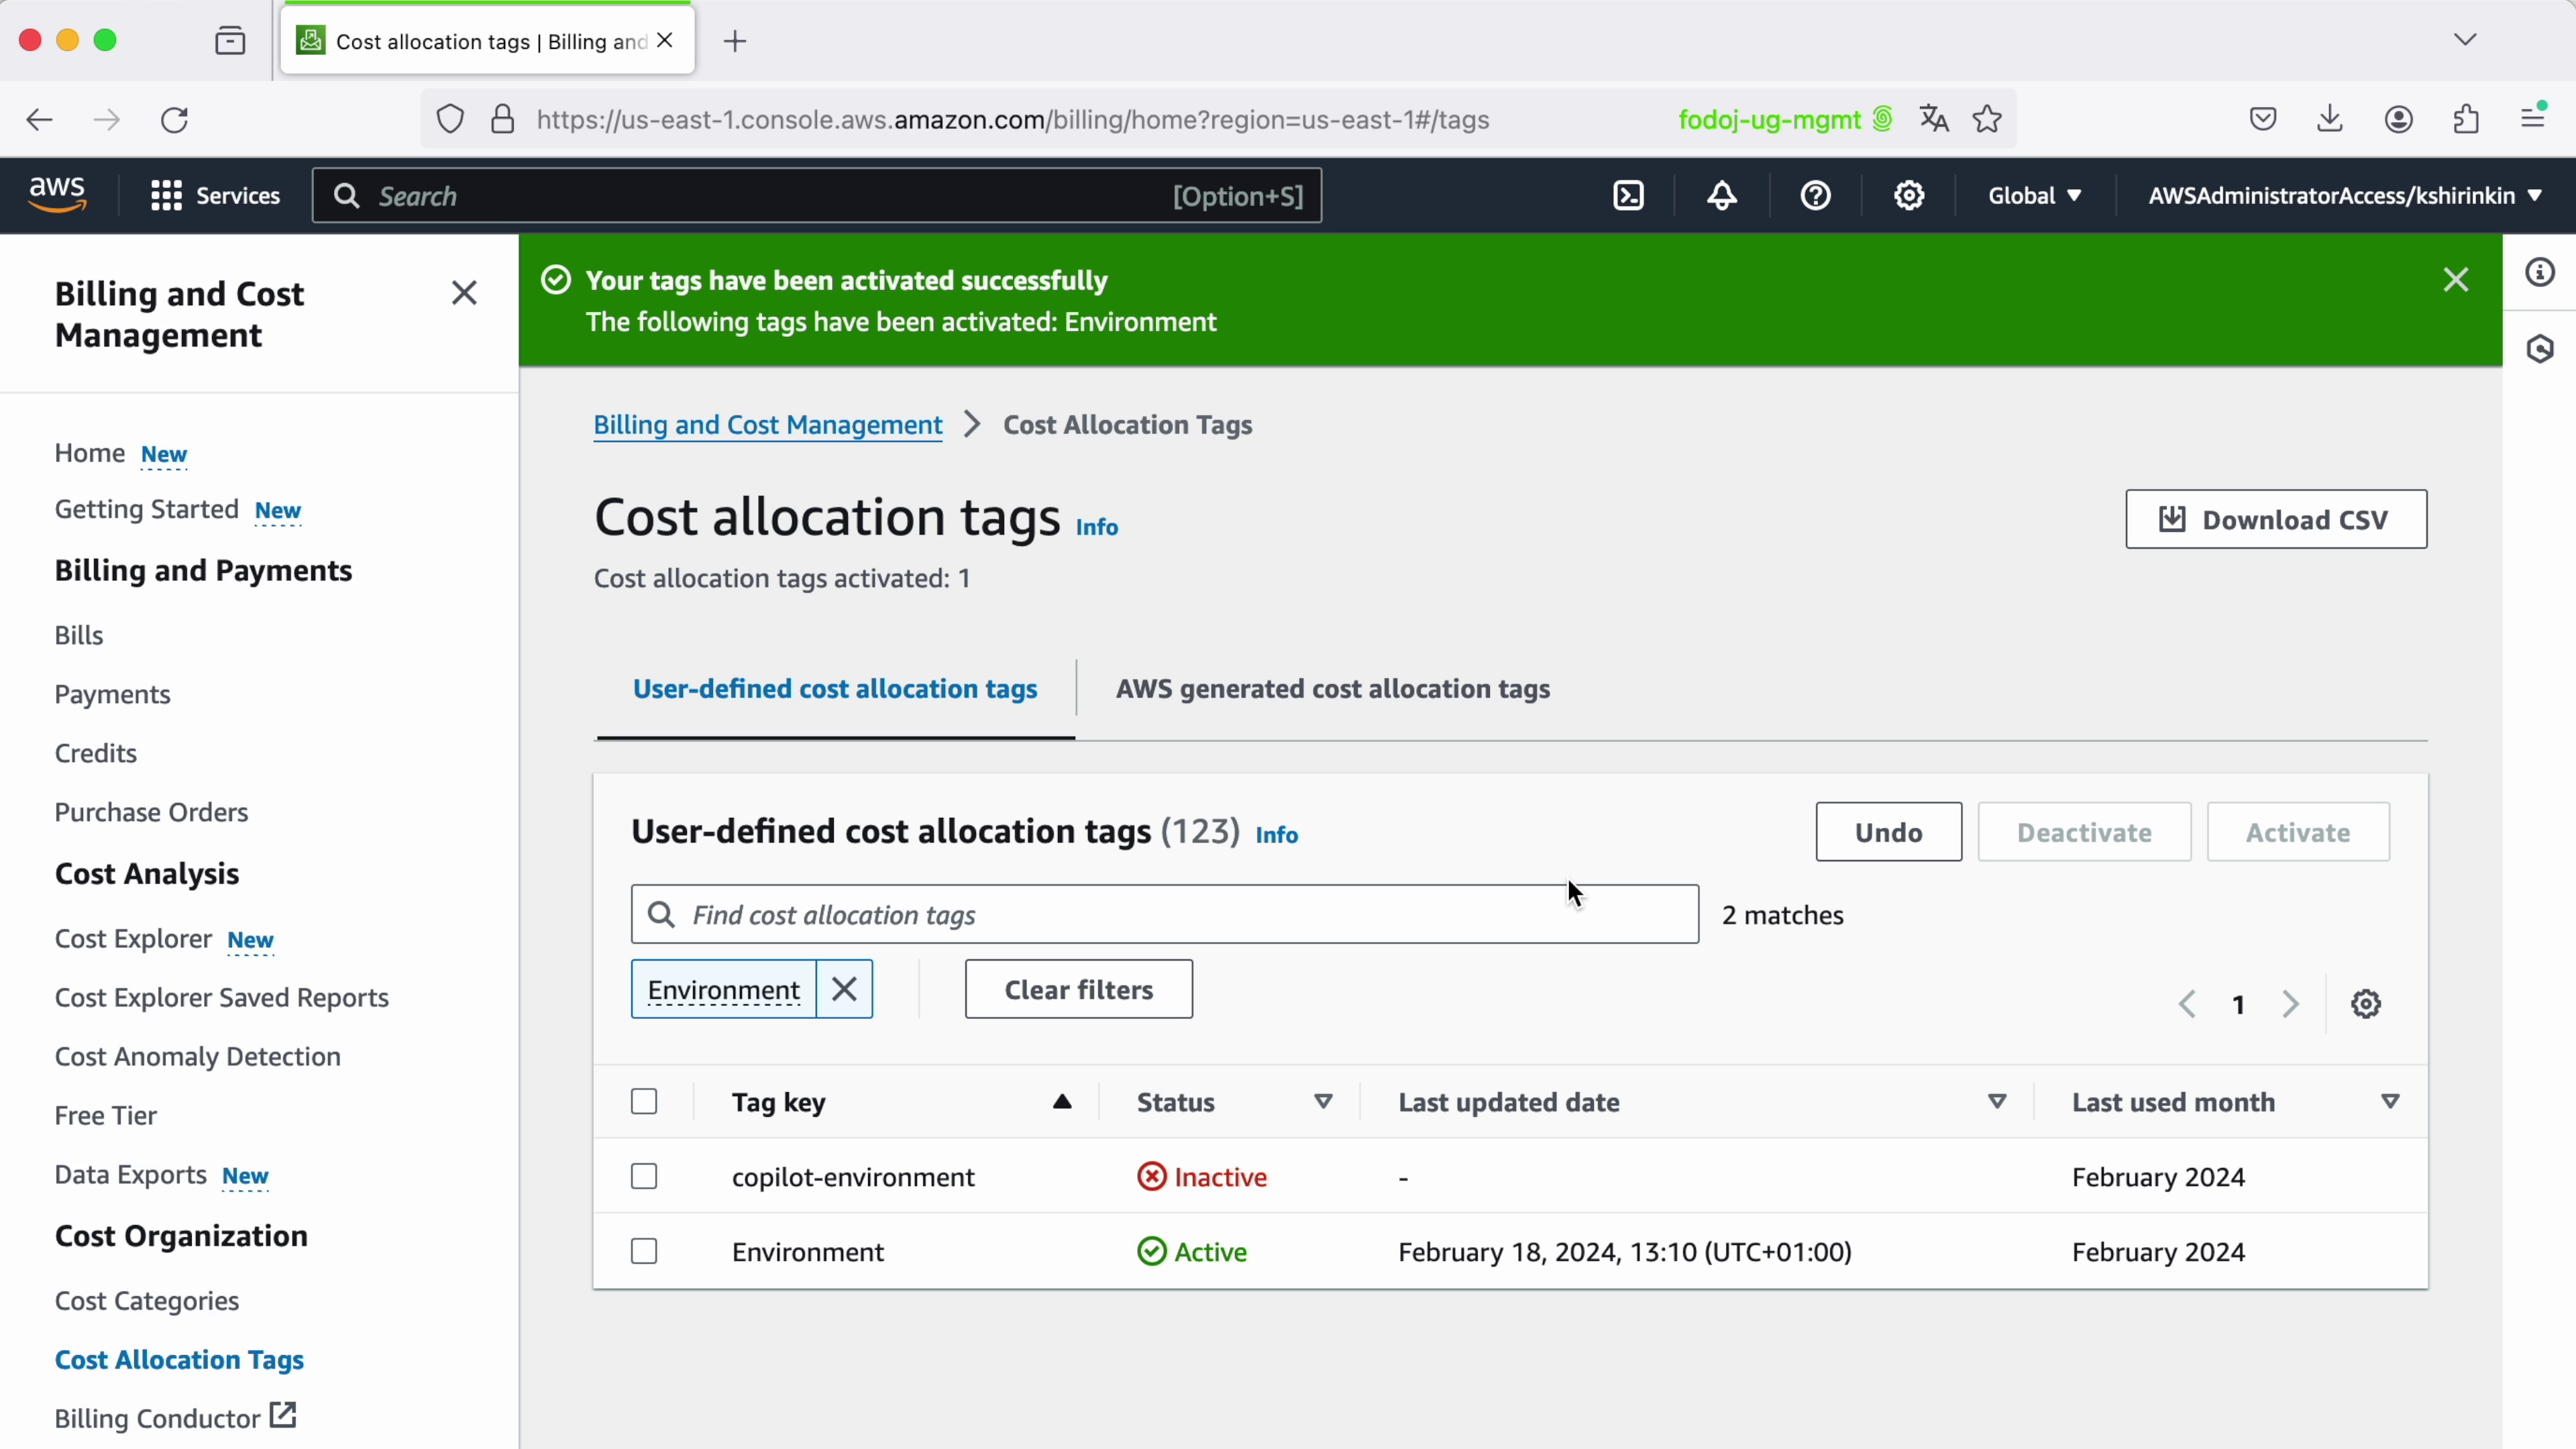
Task: Click the settings gear icon in toolbar
Action: pos(1909,195)
